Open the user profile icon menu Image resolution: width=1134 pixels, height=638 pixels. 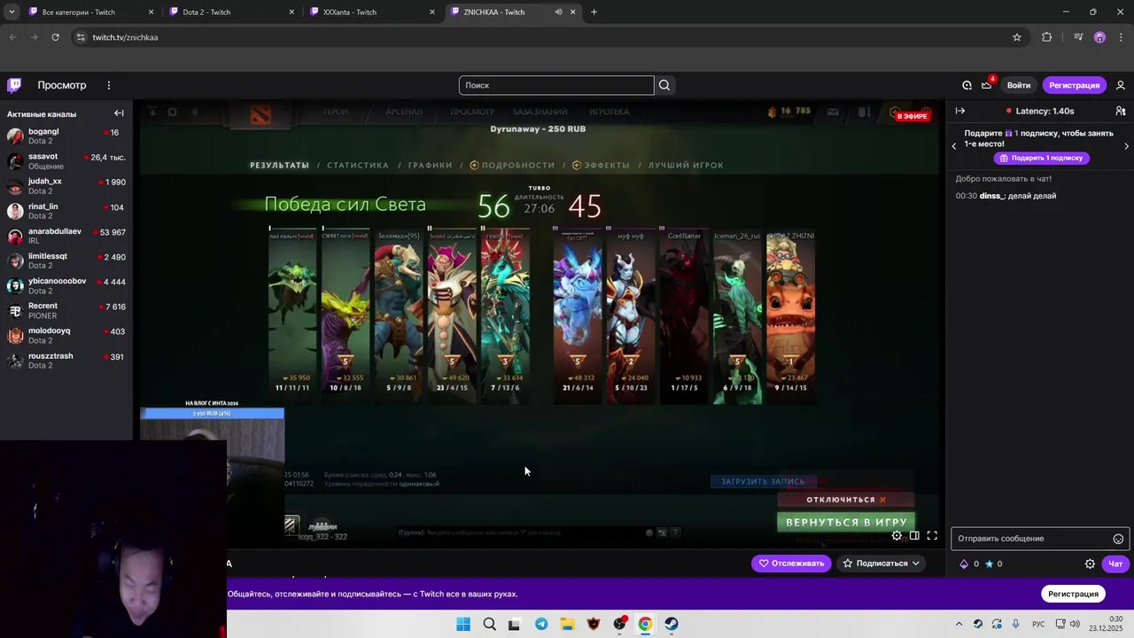(x=1121, y=85)
